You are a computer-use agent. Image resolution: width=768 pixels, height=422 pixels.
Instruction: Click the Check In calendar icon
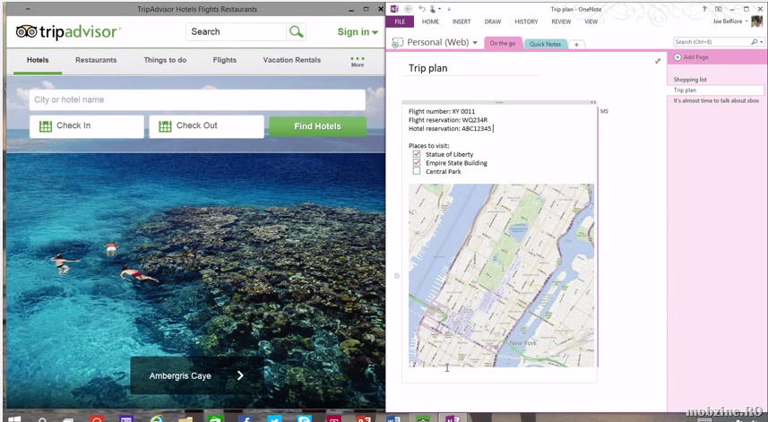pyautogui.click(x=46, y=126)
